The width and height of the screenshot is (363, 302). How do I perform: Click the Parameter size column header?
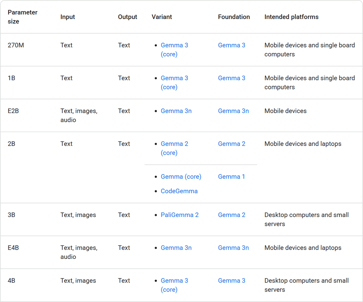[22, 17]
